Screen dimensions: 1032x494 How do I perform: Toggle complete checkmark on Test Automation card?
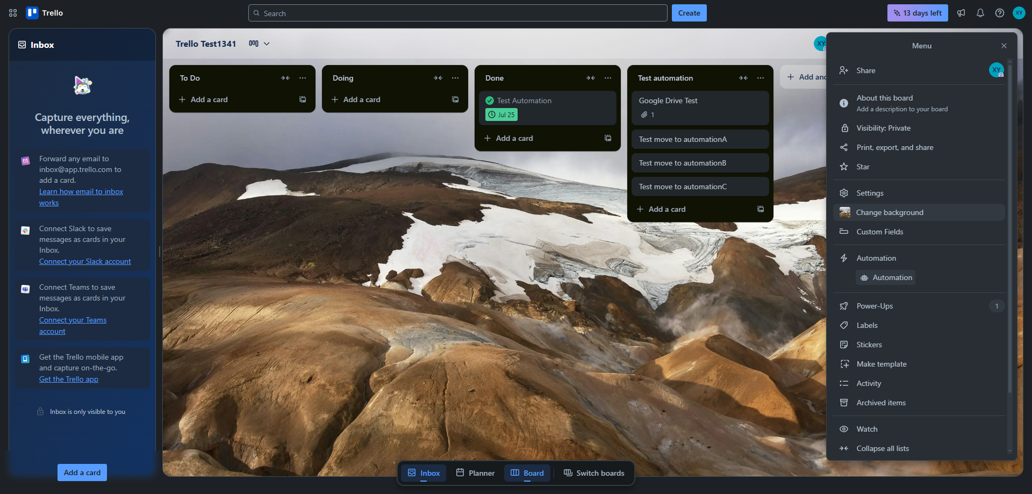[x=490, y=101]
